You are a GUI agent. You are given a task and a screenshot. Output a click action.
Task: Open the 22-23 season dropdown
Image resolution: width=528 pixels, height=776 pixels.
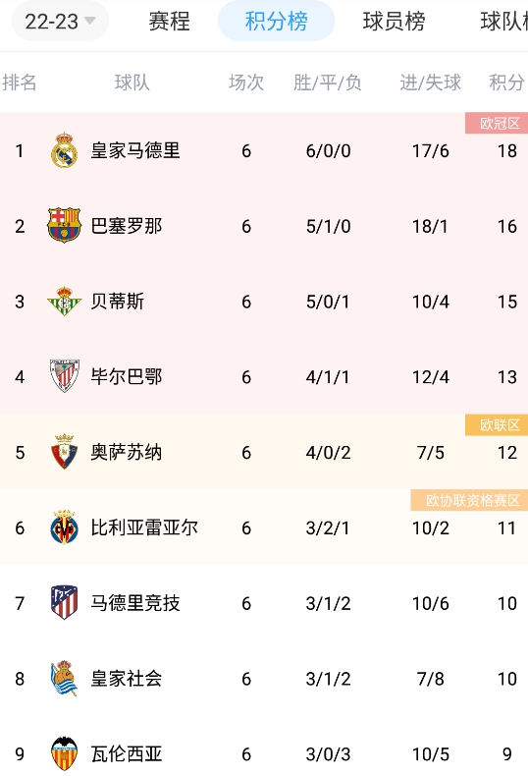click(60, 22)
